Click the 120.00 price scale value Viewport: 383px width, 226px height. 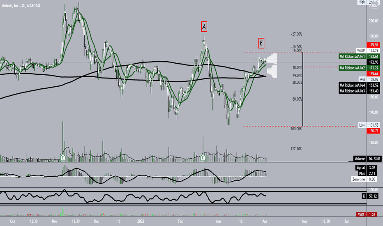374,143
